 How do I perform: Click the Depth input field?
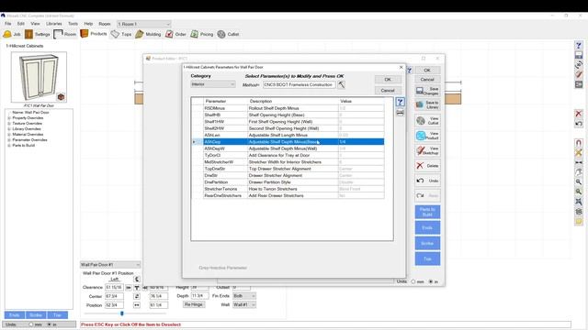(x=200, y=295)
